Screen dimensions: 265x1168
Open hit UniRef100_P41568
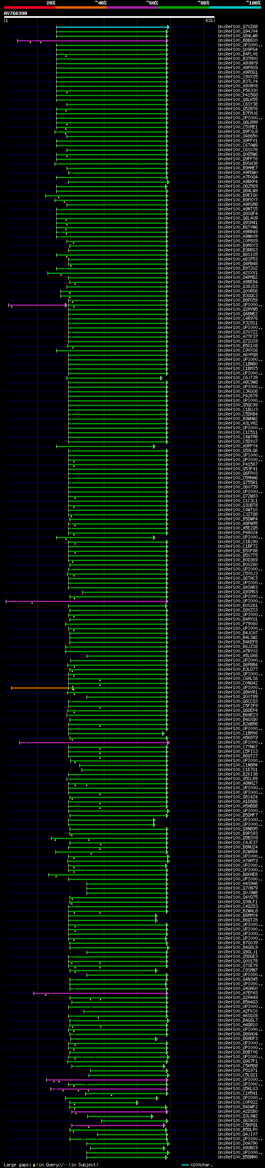click(238, 95)
